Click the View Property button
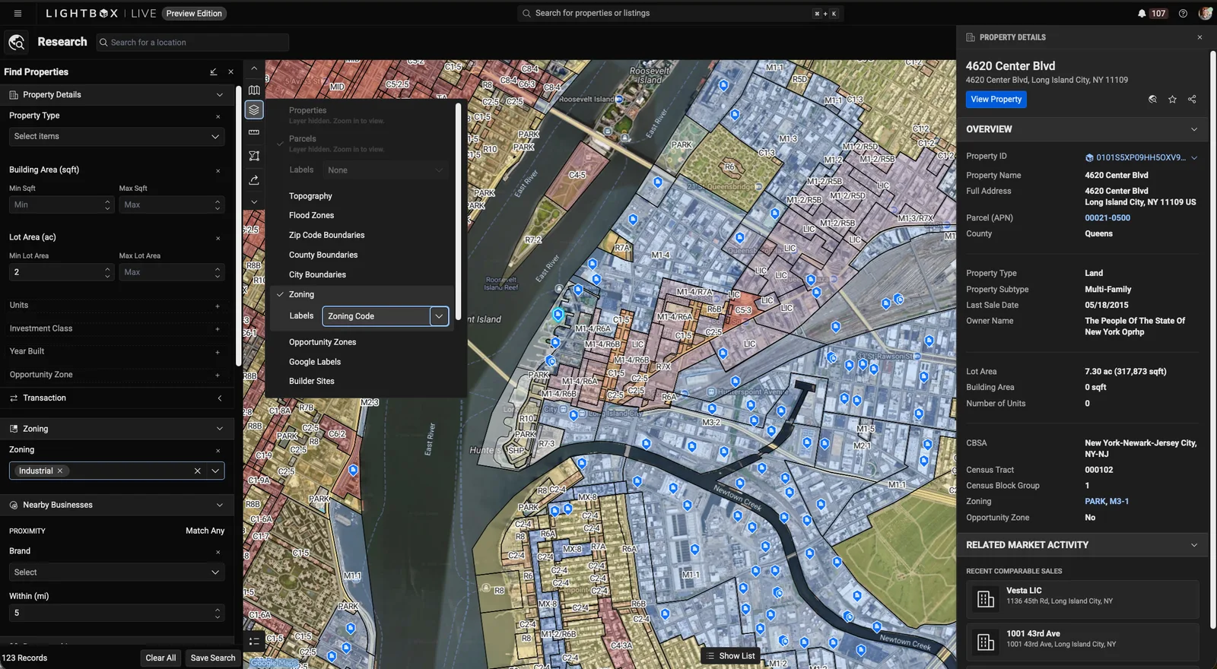This screenshot has width=1217, height=669. pos(996,100)
